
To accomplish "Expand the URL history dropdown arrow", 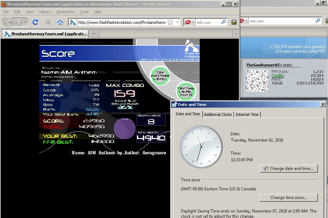I will point(178,22).
